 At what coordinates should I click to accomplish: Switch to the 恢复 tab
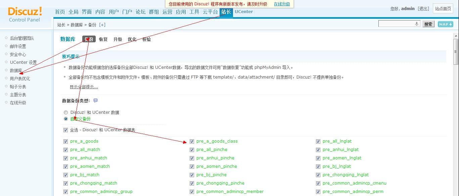103,39
